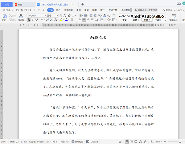Apply the 标题 1 heading style
The width and height of the screenshot is (185, 144).
pyautogui.click(x=136, y=17)
